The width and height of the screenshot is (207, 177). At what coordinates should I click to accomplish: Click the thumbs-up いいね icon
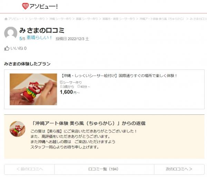pos(7,48)
